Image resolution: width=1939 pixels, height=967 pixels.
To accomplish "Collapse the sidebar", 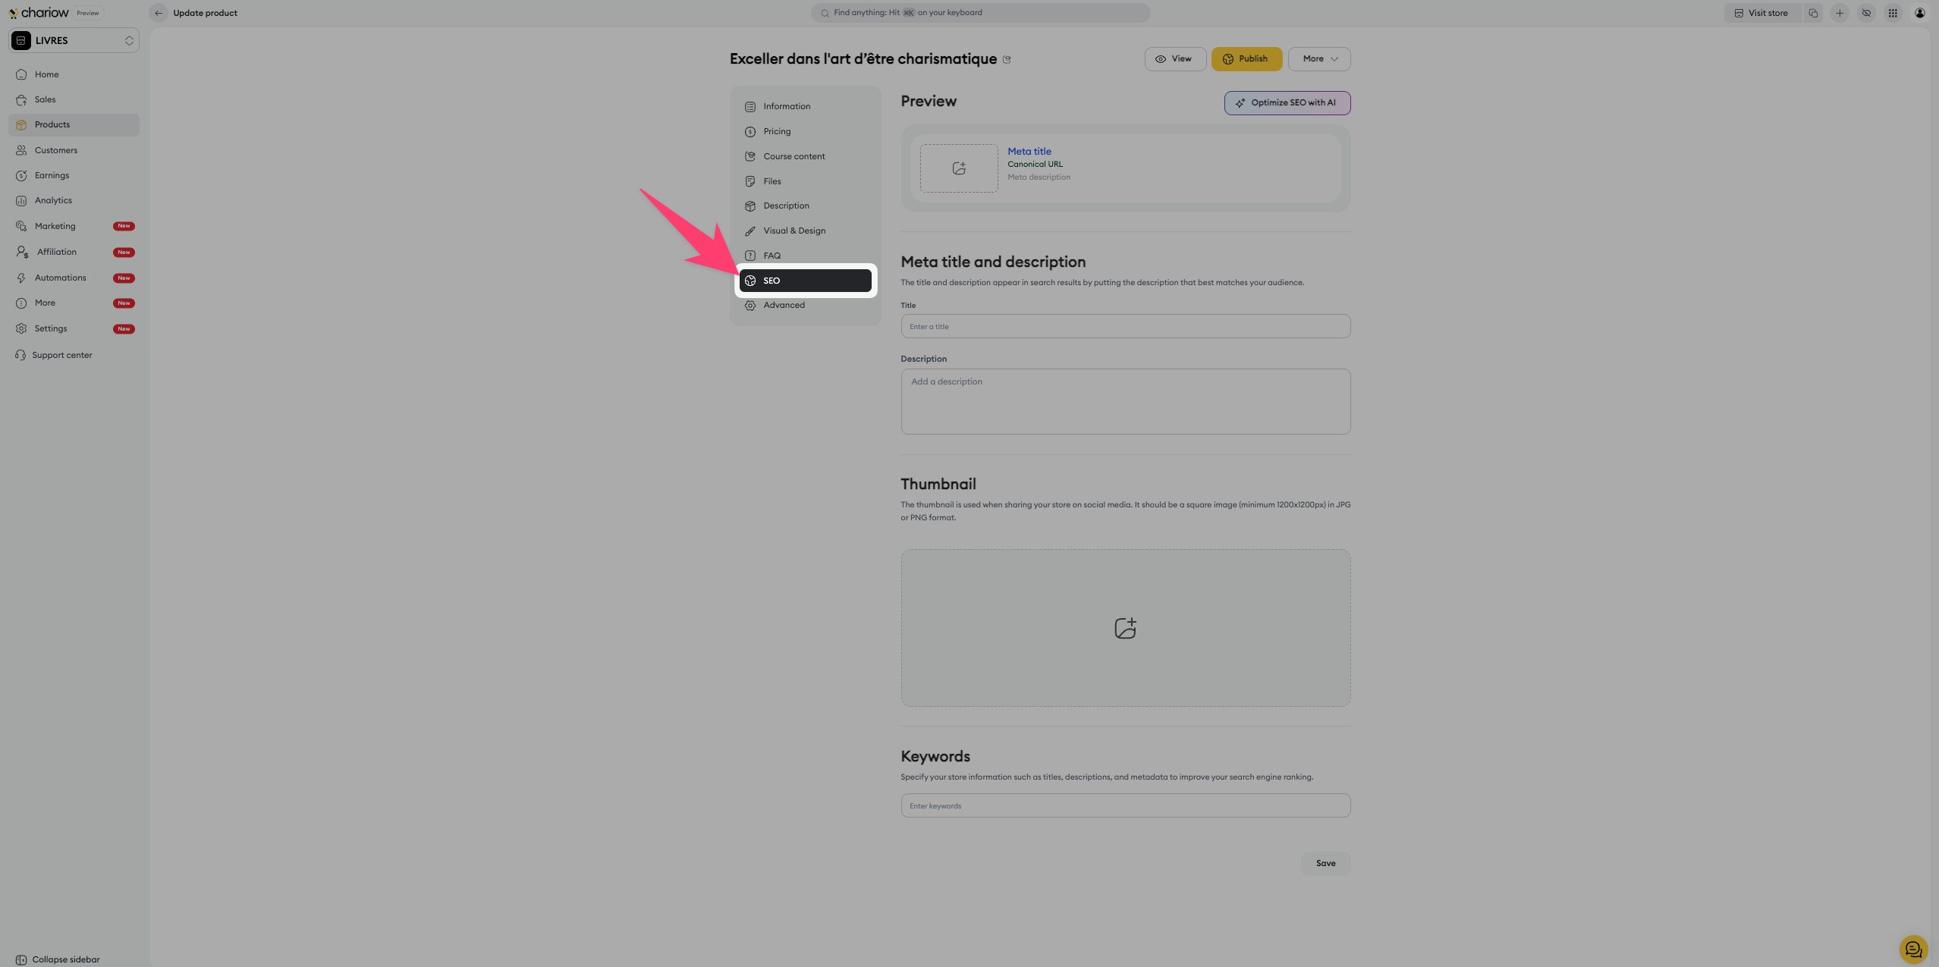I will pos(58,959).
